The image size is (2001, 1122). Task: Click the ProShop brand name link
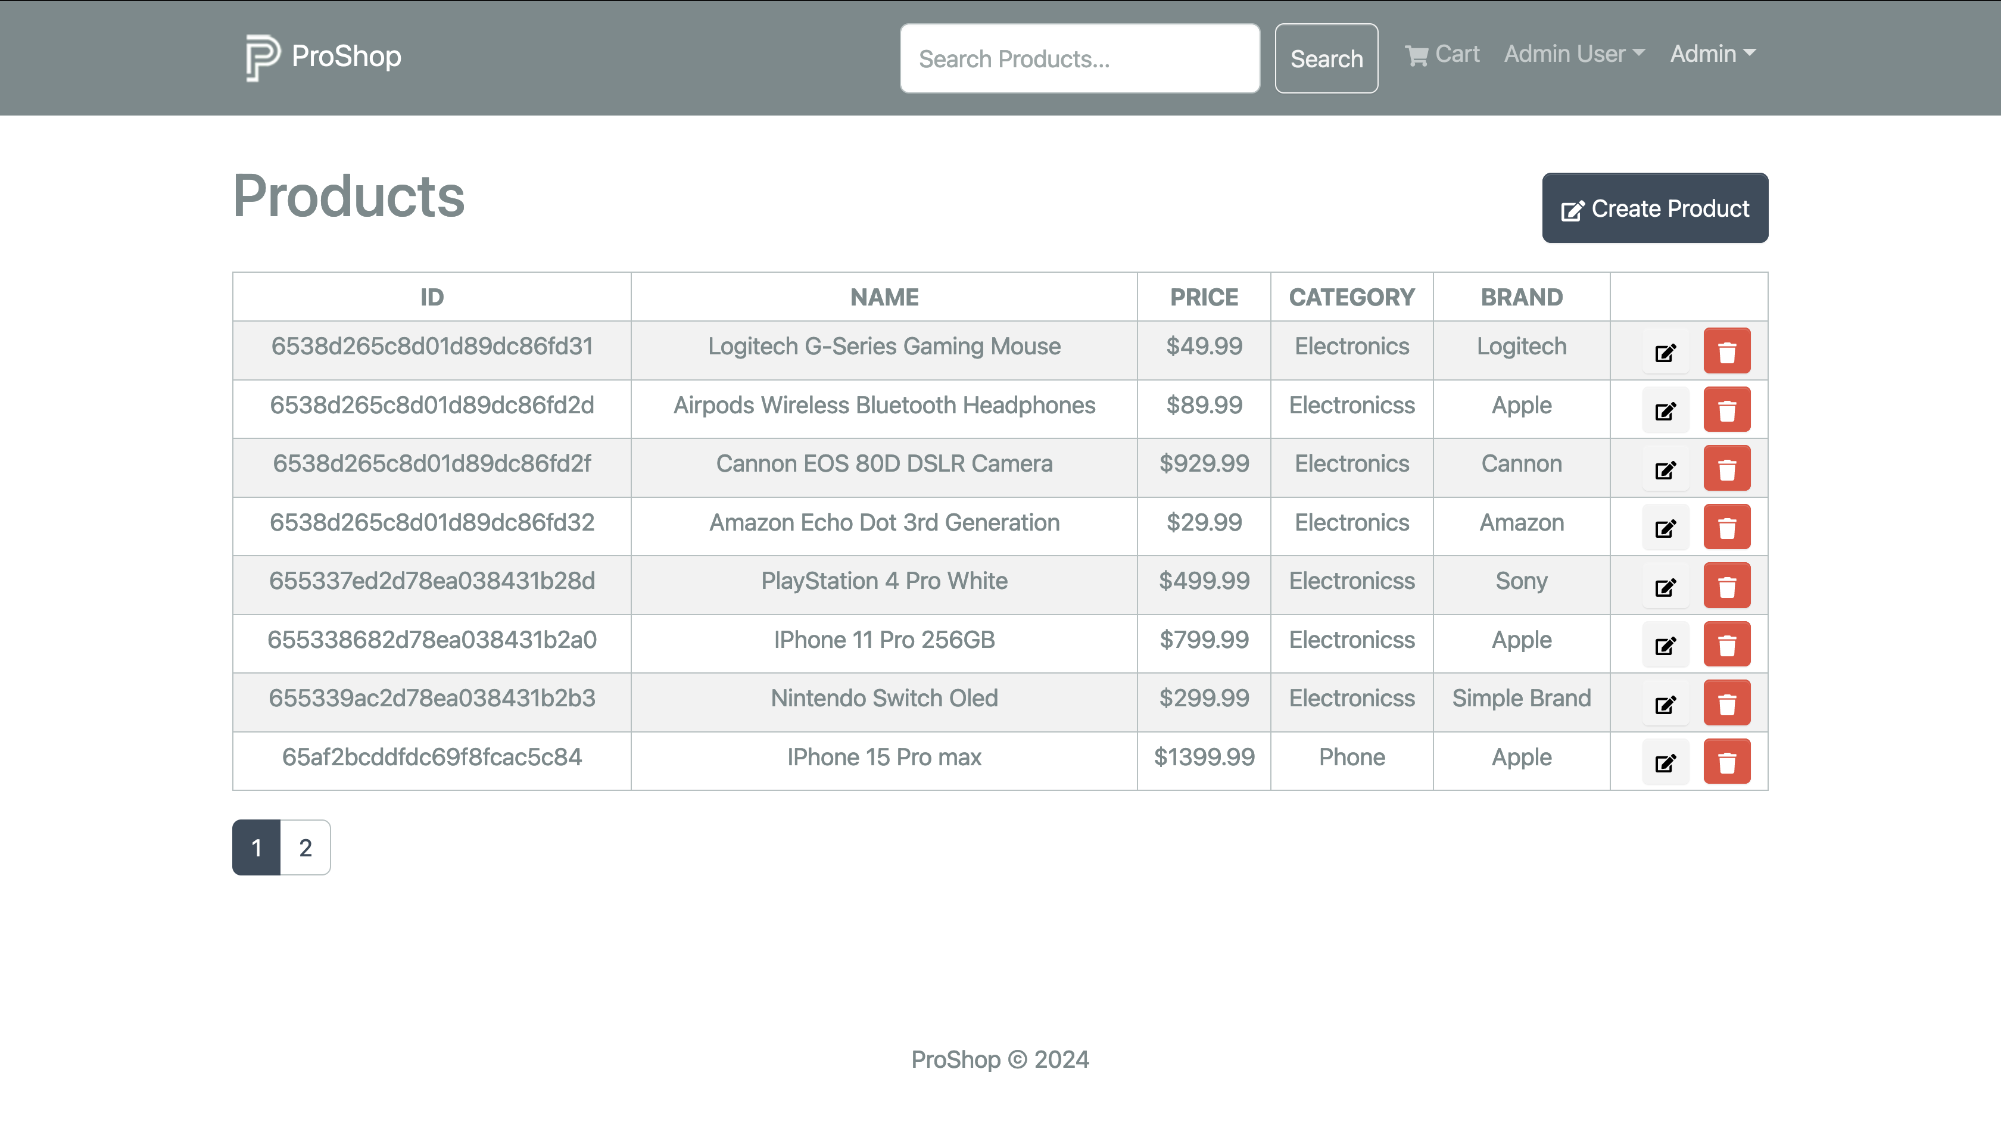[347, 57]
